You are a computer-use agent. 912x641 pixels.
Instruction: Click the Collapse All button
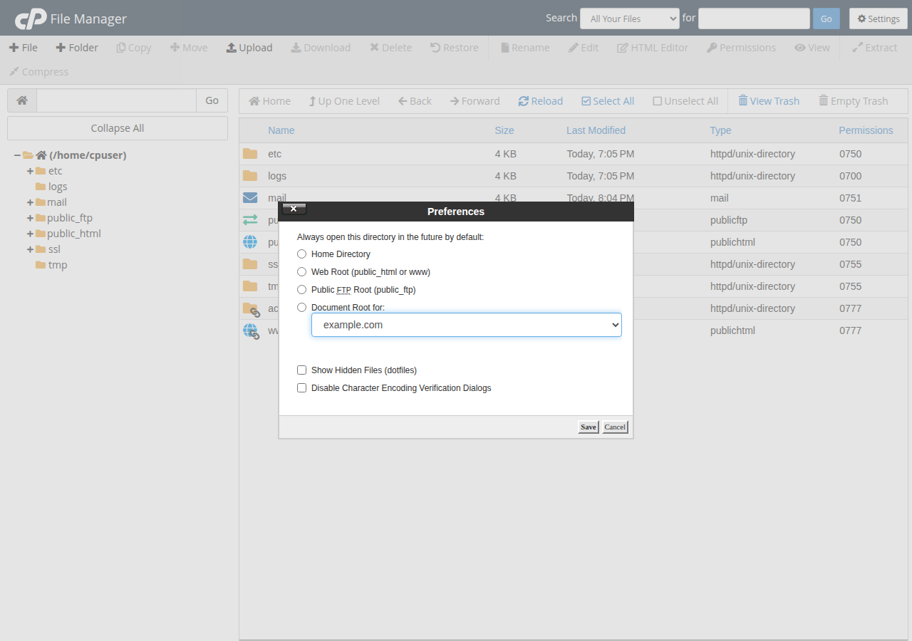click(x=118, y=128)
